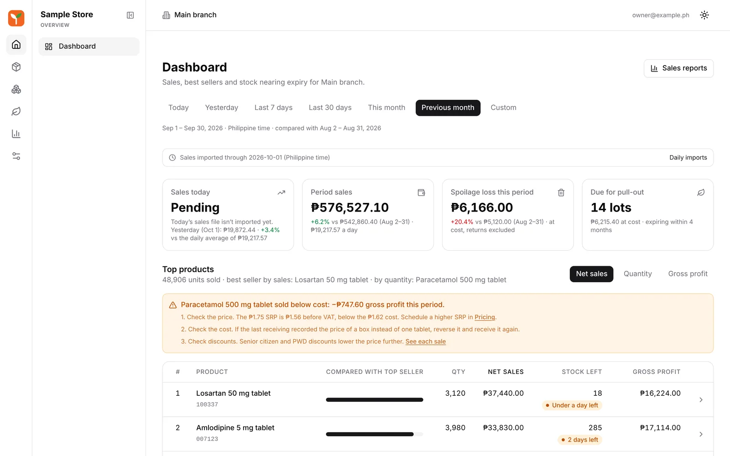Click the Net Sales column header
730x456 pixels.
pyautogui.click(x=506, y=372)
